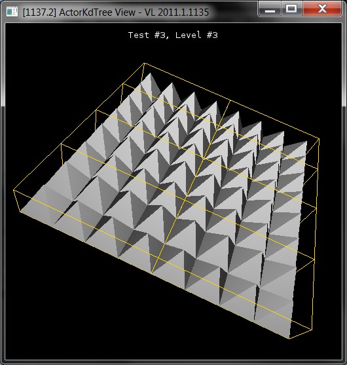
Task: Click the application icon in the title bar
Action: (12, 12)
